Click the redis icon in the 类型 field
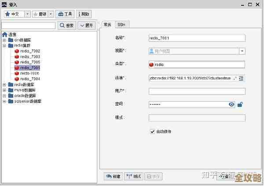This screenshot has width=264, height=186. (151, 64)
